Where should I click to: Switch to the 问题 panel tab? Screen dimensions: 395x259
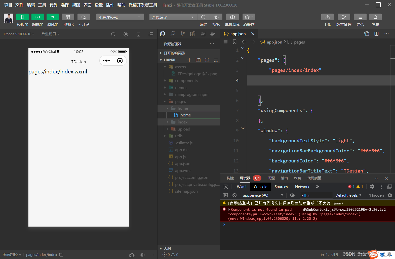(x=271, y=178)
